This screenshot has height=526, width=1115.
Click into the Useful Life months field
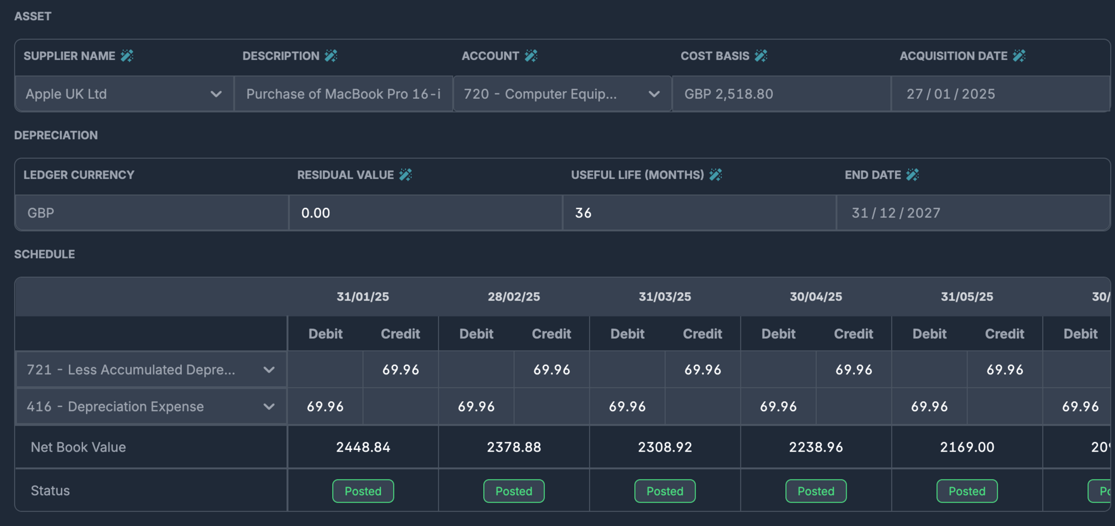[x=699, y=213]
